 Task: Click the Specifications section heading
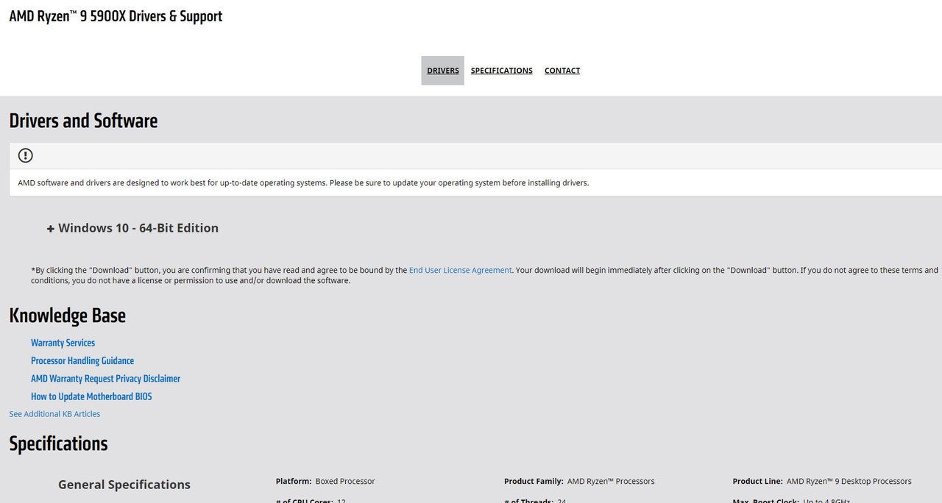coord(58,443)
